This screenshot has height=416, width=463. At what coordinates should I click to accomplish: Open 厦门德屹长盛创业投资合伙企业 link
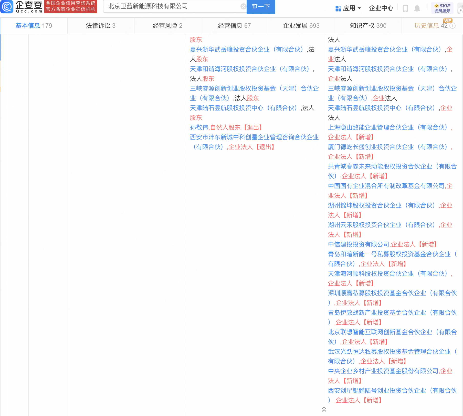pyautogui.click(x=389, y=147)
